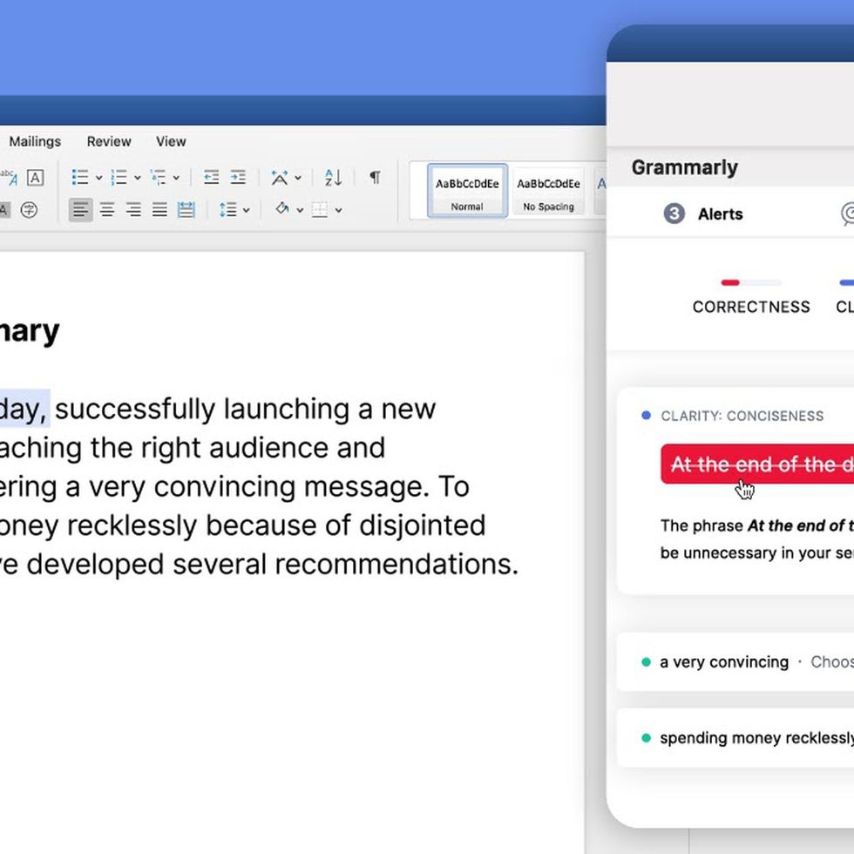
Task: Apply the No Spacing style
Action: [x=547, y=191]
